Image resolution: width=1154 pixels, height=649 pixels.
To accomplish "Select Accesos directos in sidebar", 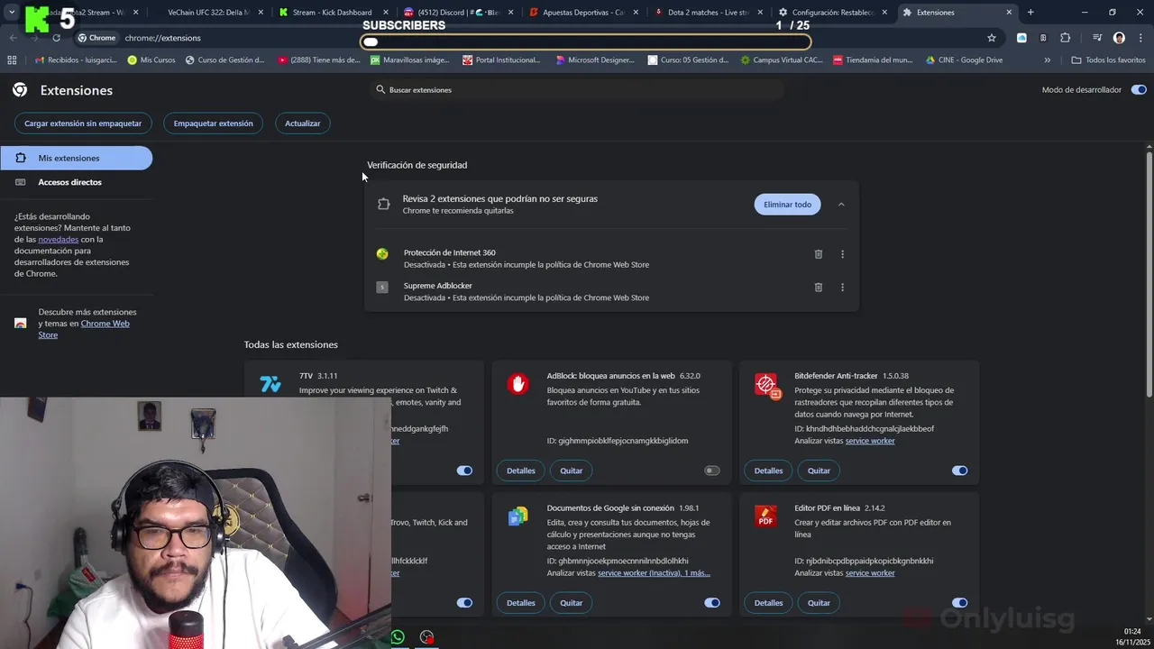I will (77, 182).
